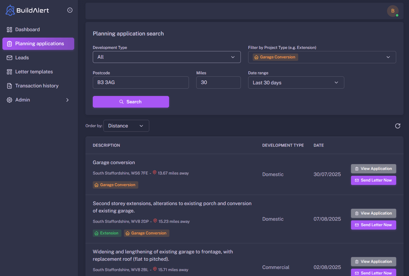This screenshot has width=409, height=276.
Task: Open the user avatar B menu
Action: tap(393, 11)
